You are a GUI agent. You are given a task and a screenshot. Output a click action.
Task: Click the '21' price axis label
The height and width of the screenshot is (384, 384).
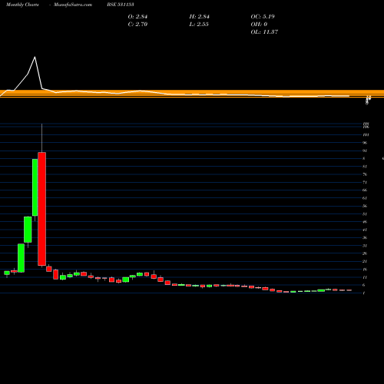coord(365,261)
